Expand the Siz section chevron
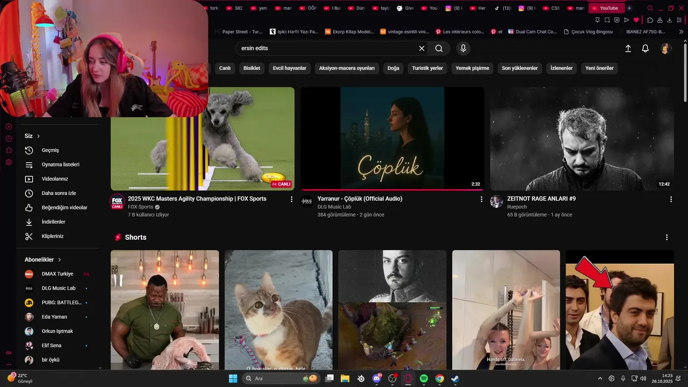The image size is (688, 387). point(38,136)
